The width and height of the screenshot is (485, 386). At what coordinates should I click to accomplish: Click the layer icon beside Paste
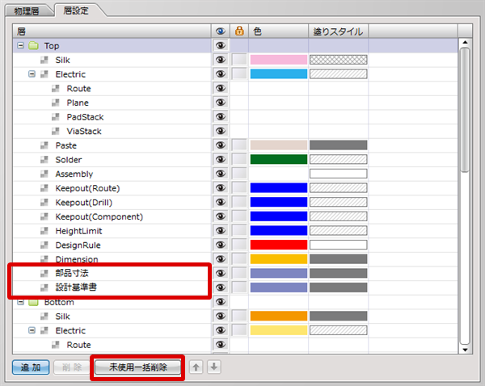tap(45, 145)
